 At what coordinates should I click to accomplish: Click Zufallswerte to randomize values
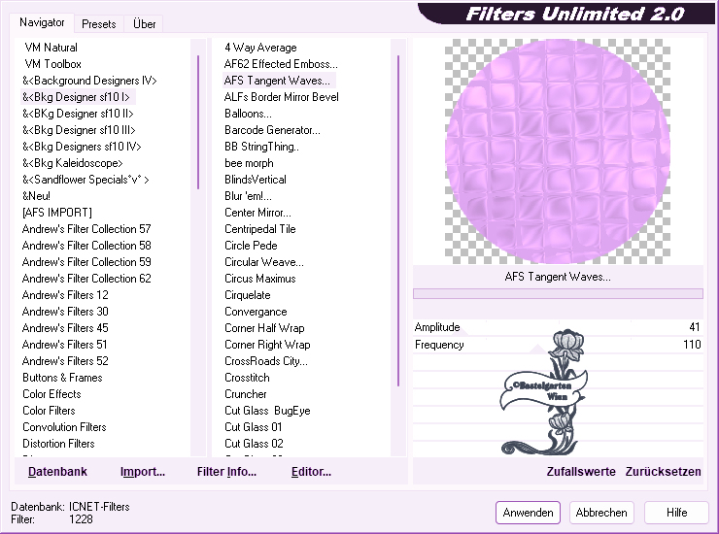click(581, 471)
